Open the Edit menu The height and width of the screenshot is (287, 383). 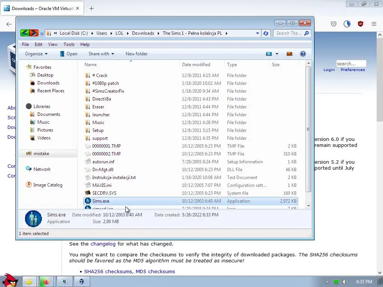tap(39, 44)
